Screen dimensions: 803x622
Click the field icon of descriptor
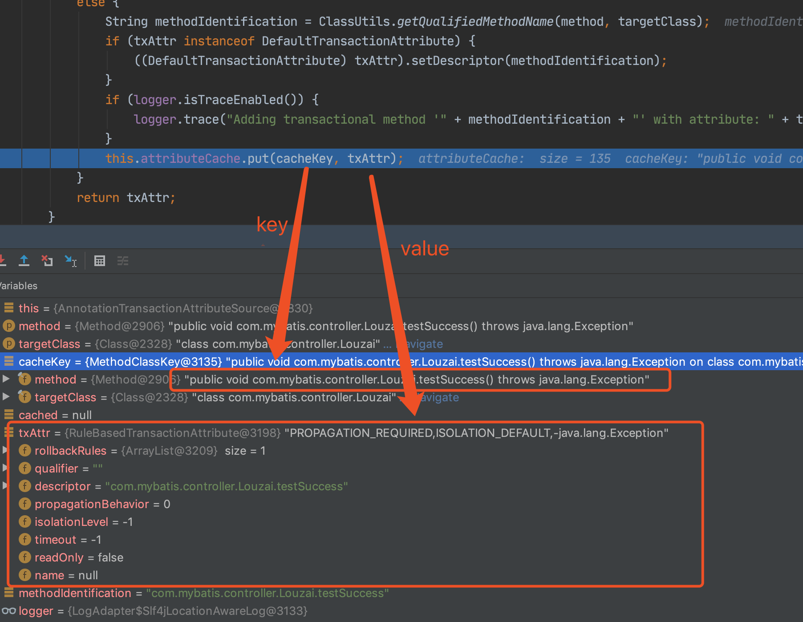(25, 486)
